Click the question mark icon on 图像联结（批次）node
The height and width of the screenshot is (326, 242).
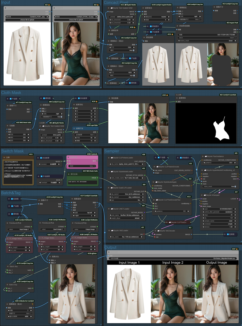pos(32,304)
